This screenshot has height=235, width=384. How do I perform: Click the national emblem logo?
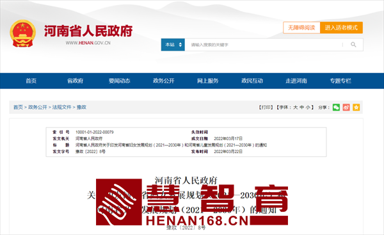pyautogui.click(x=22, y=33)
